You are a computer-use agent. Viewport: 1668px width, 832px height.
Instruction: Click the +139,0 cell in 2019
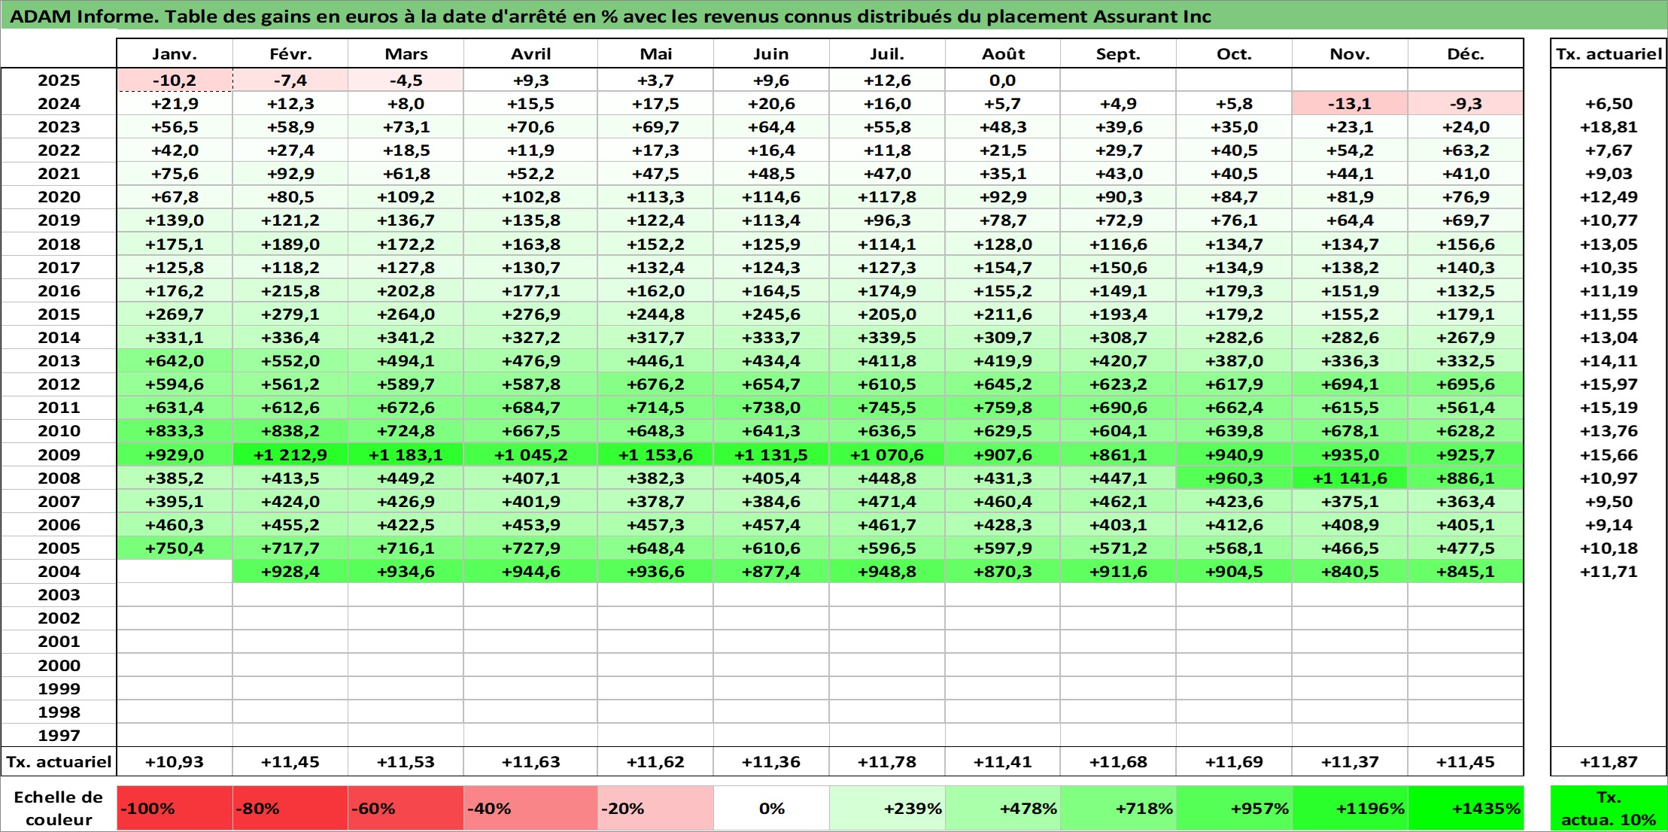click(175, 220)
